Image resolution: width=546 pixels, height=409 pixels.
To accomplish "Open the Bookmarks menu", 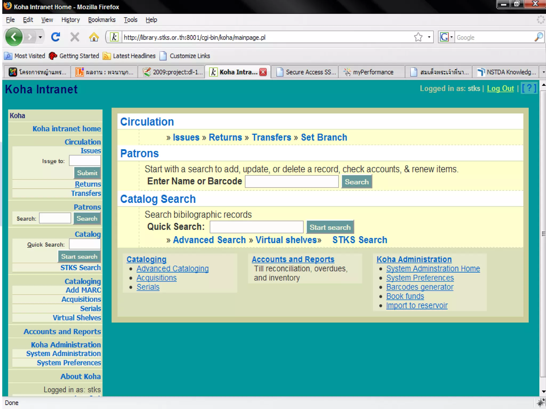I will click(x=102, y=20).
